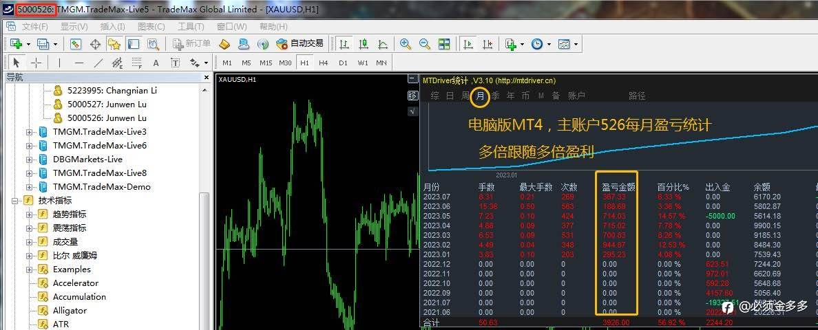Toggle the auto scroll chart icon
Image resolution: width=818 pixels, height=330 pixels.
pos(468,44)
